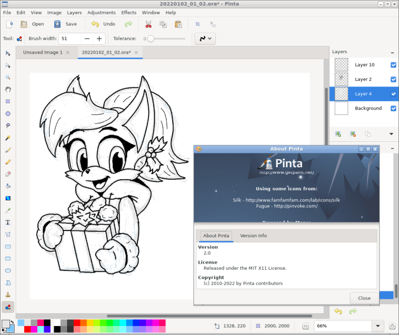Toggle visibility of Layer 4
Image resolution: width=399 pixels, height=335 pixels.
(393, 94)
